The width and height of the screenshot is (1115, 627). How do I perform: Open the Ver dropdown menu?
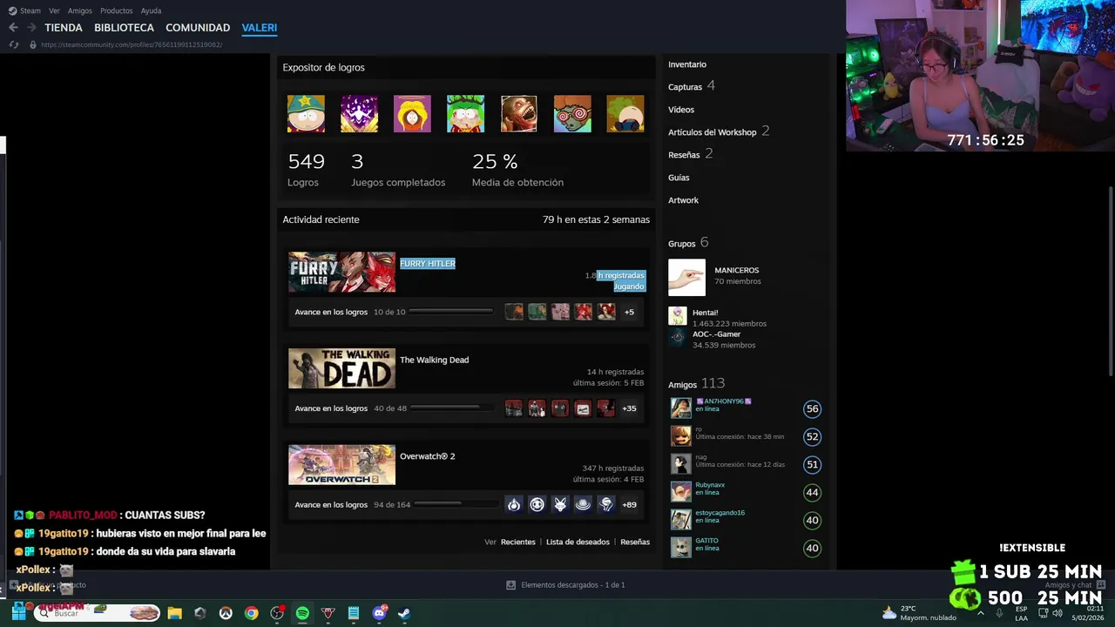pos(54,11)
